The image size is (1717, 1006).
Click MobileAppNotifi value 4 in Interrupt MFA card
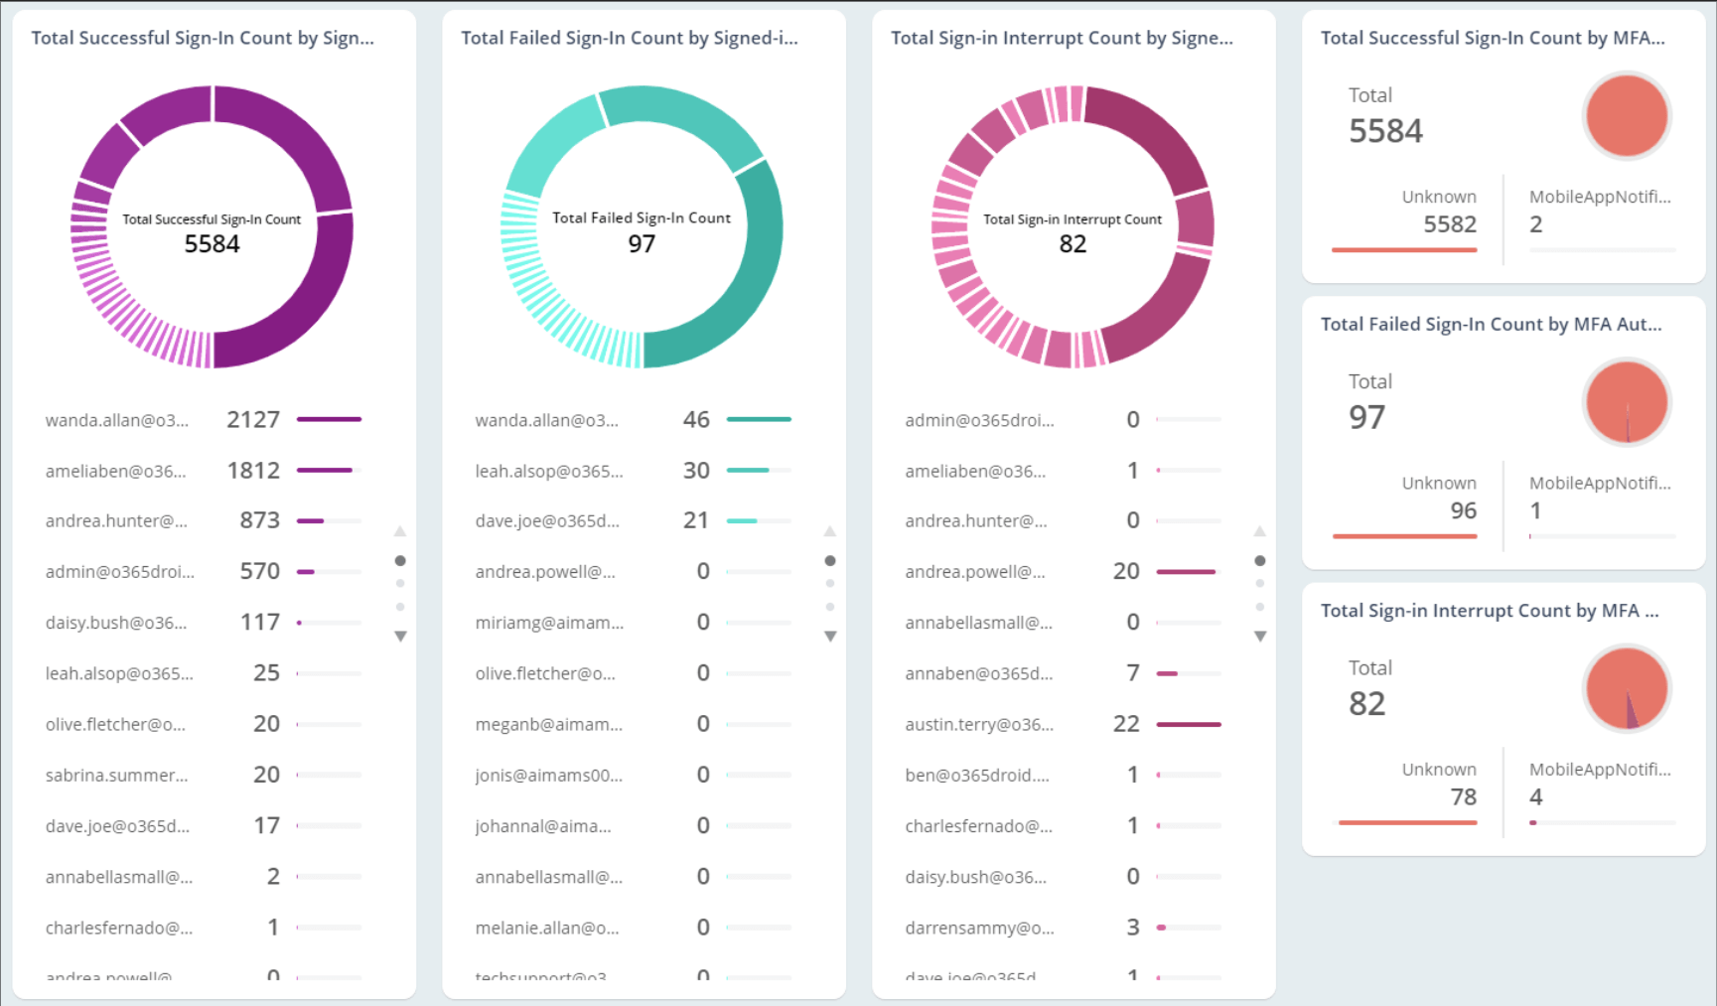[x=1536, y=796]
